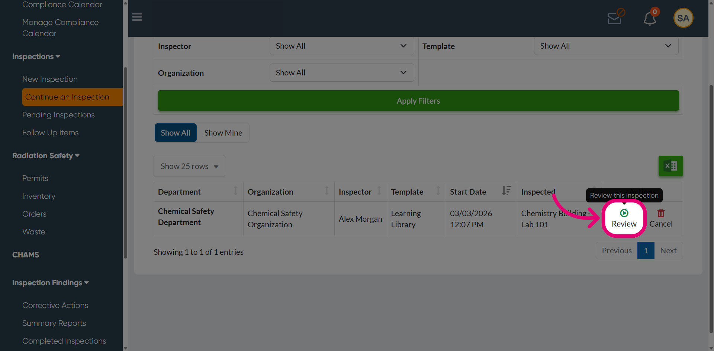Viewport: 714px width, 351px height.
Task: Click the Review play icon
Action: click(x=624, y=213)
